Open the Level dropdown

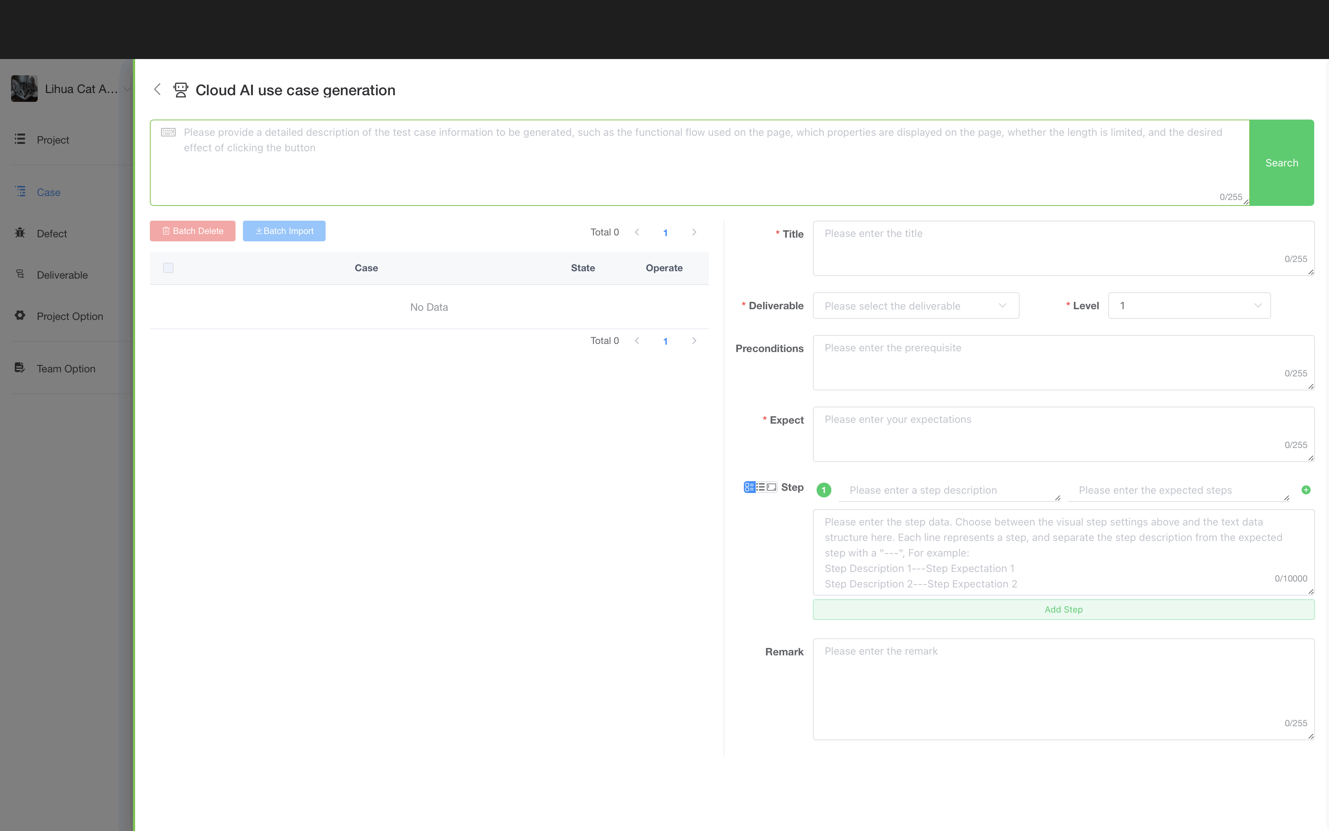[x=1189, y=306]
